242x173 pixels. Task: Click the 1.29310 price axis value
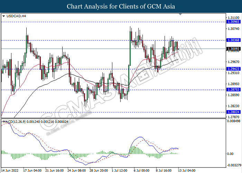pos(233,73)
